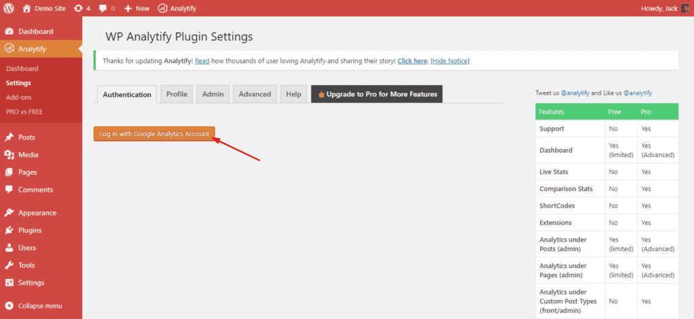Switch to the Profile tab

(177, 94)
